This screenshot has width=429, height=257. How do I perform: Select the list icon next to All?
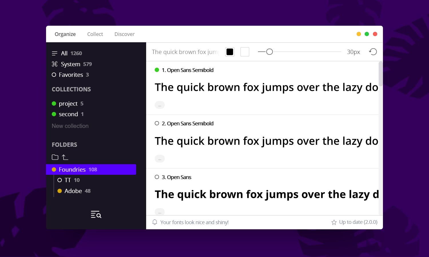pos(54,53)
